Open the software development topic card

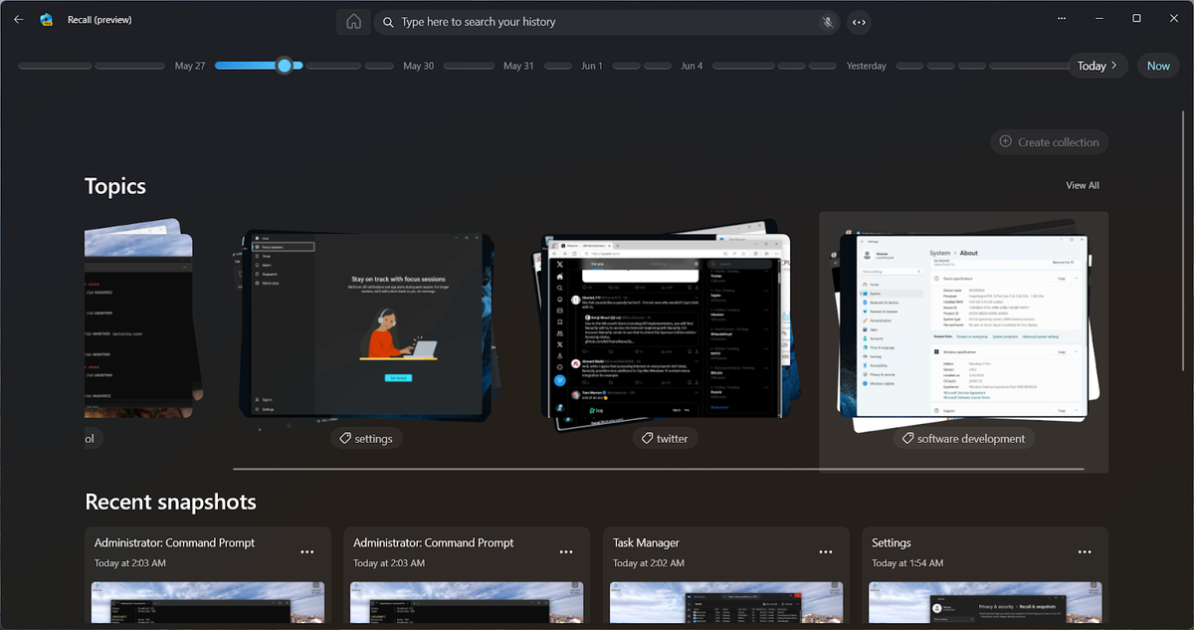963,328
